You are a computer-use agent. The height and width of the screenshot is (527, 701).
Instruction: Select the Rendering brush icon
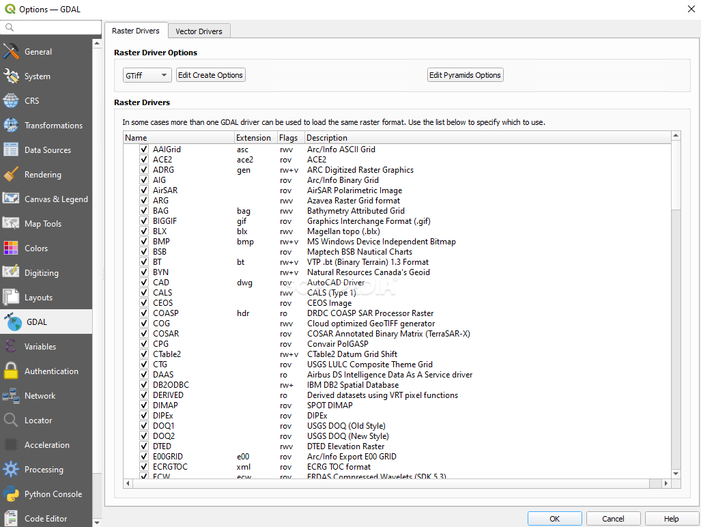tap(11, 174)
